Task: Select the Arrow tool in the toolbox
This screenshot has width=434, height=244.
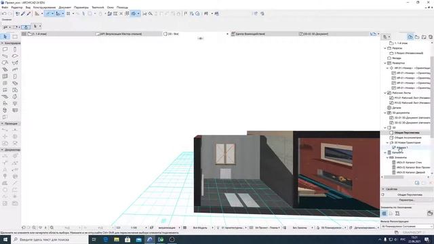Action: 5,37
